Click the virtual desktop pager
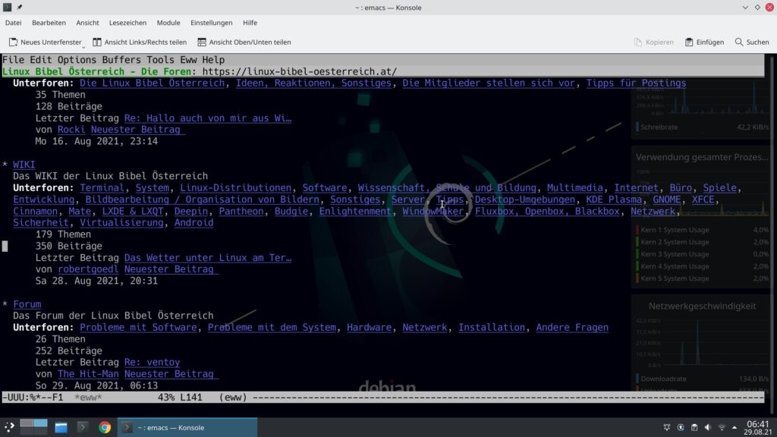Image resolution: width=777 pixels, height=437 pixels. point(33,426)
